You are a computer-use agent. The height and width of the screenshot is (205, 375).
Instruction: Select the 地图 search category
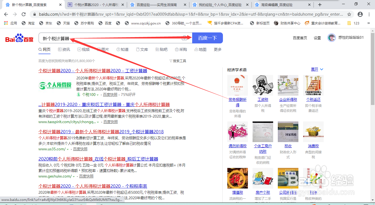click(x=200, y=49)
